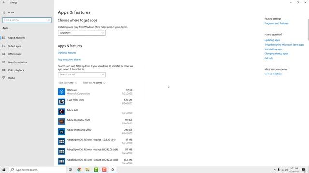Show hidden system tray icons

(x=275, y=170)
